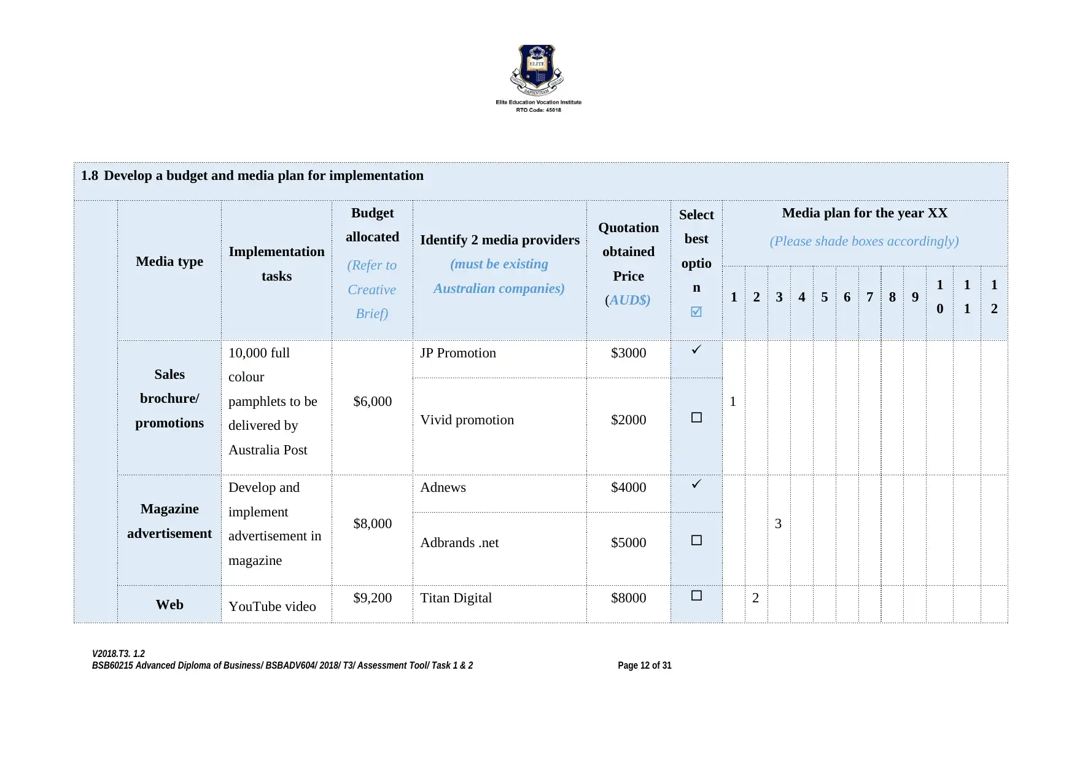
Task: Click 'Media plan for the year XX' header
Action: coord(865,213)
